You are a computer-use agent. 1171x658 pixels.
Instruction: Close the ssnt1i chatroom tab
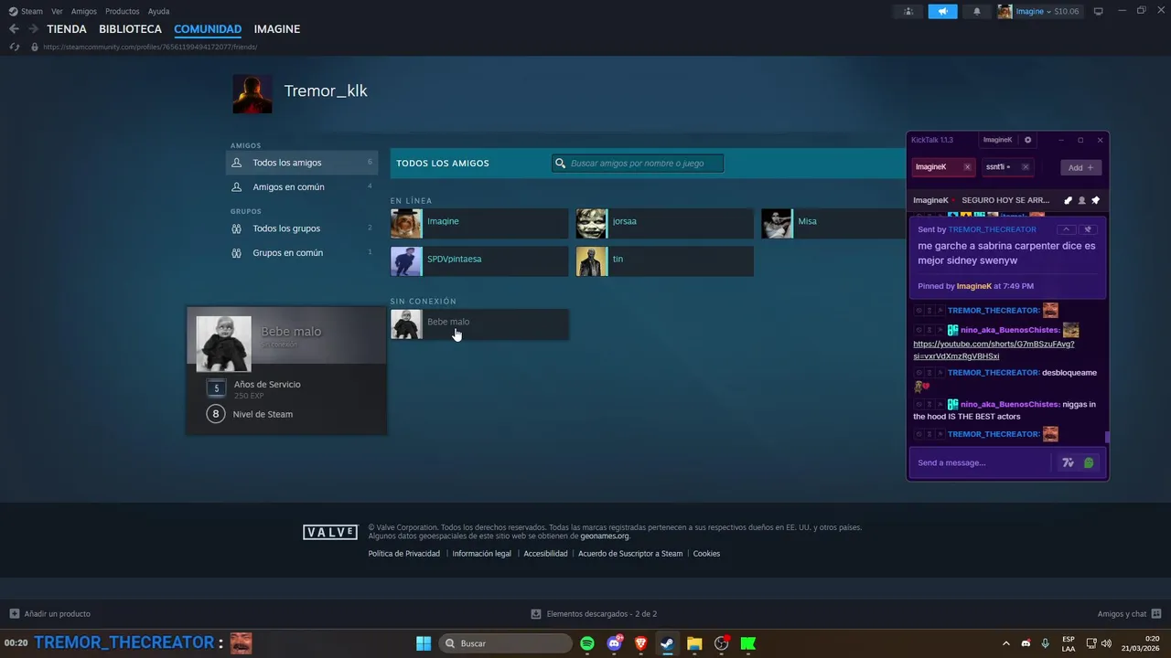point(1025,167)
